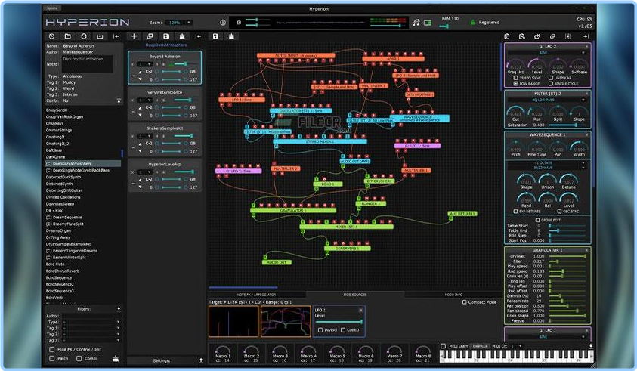Click the music notes icon near BPM
The image size is (637, 371).
coord(416,23)
